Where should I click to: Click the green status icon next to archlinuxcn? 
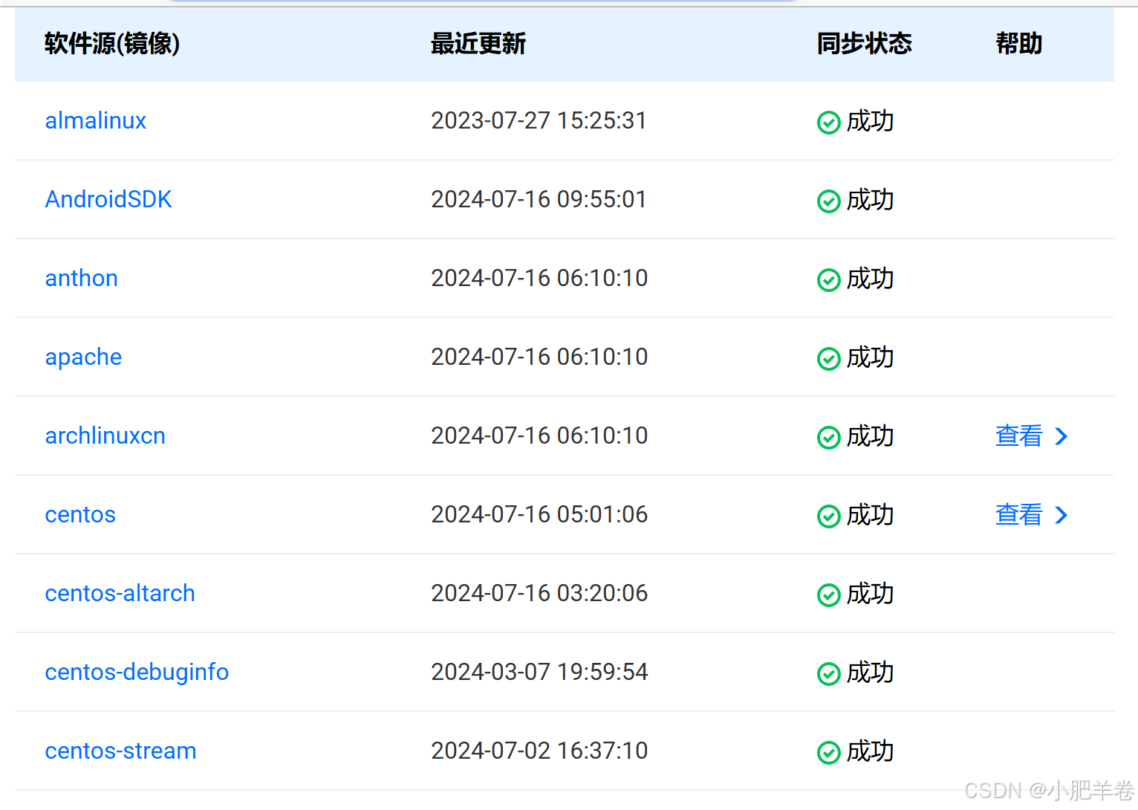(x=828, y=438)
